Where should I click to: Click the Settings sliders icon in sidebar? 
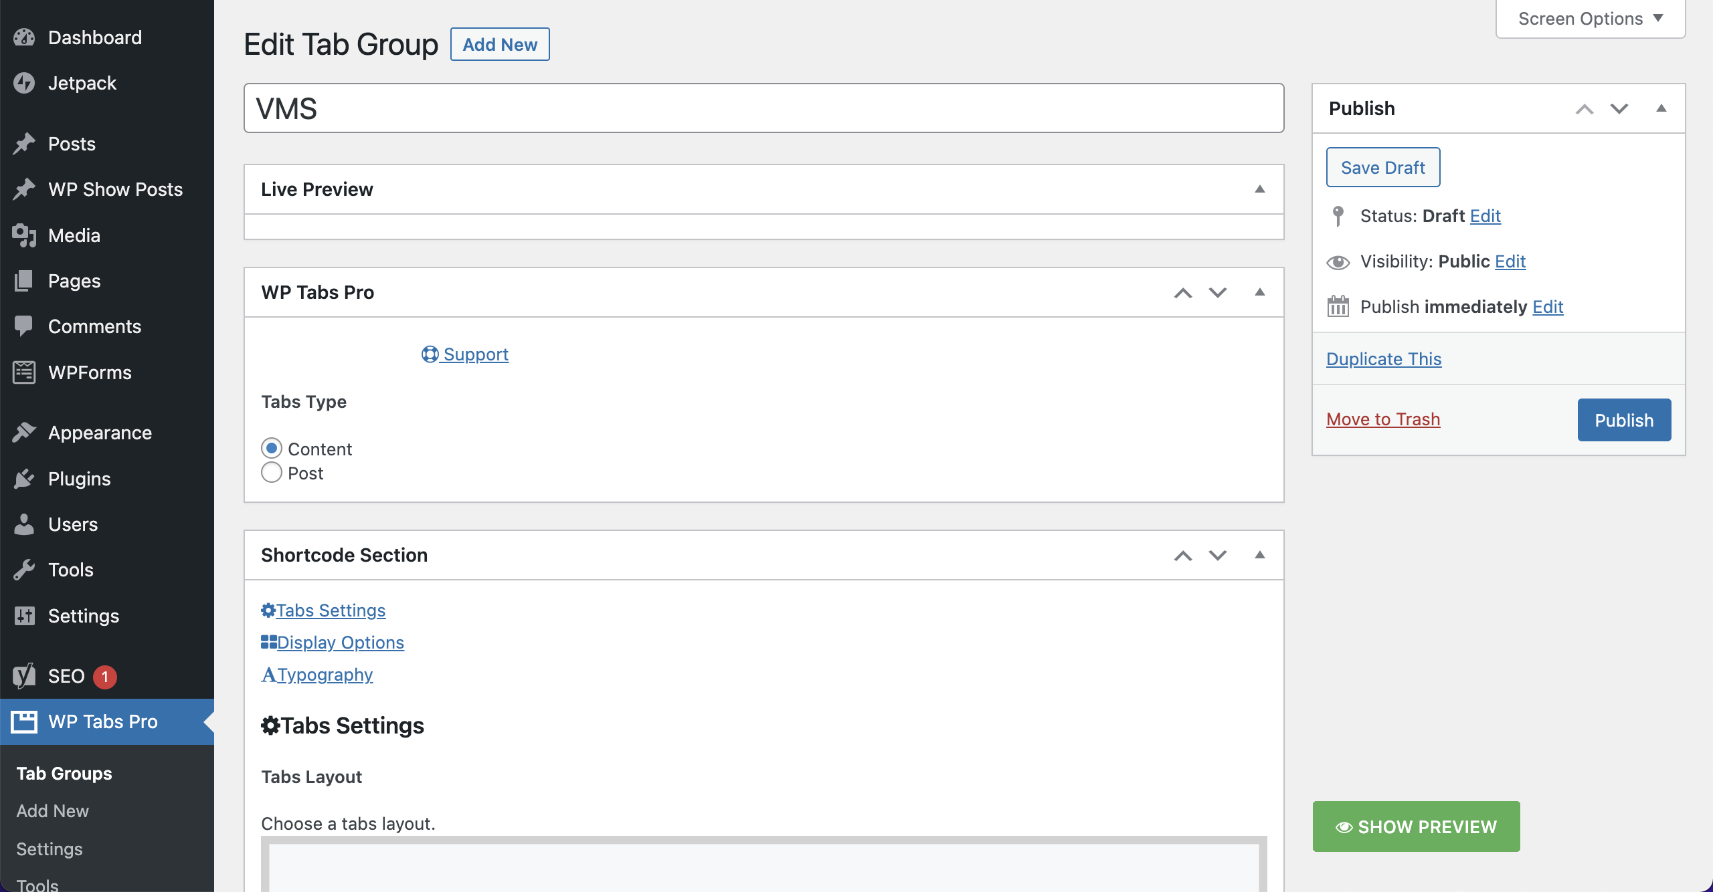24,616
